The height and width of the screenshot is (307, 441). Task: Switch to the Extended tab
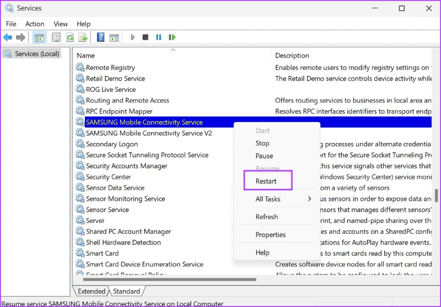(x=92, y=291)
